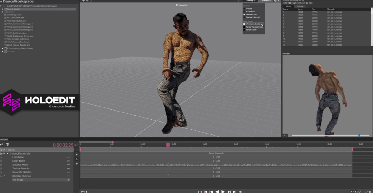Viewport: 373px width, 193px height.
Task: Click the Tris column header
Action: pos(314,9)
